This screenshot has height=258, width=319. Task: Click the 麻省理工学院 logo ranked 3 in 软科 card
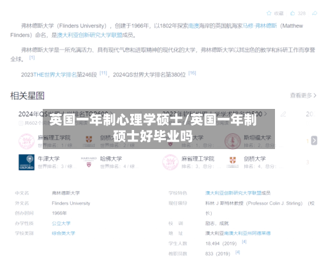170,162
